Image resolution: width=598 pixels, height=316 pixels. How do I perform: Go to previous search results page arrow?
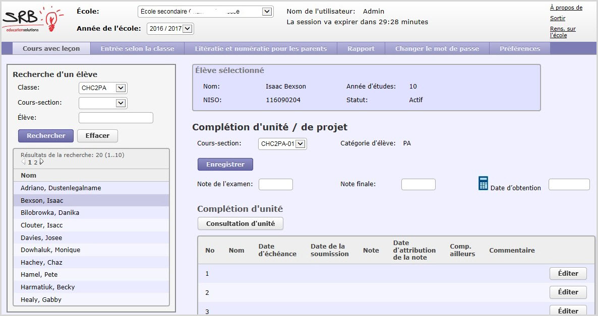23,162
